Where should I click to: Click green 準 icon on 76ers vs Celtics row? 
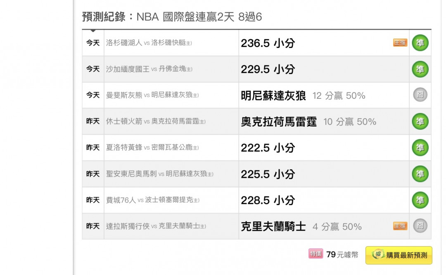[420, 200]
